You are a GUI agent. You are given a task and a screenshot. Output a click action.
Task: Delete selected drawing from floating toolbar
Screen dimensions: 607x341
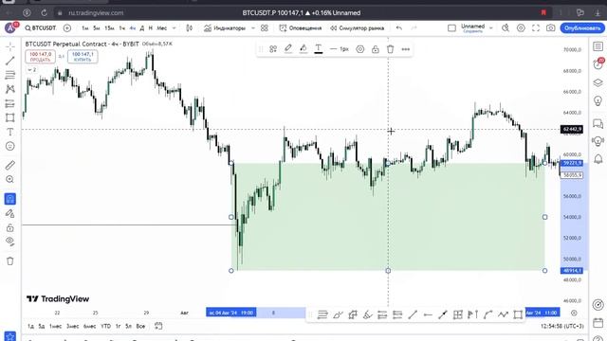pyautogui.click(x=390, y=49)
